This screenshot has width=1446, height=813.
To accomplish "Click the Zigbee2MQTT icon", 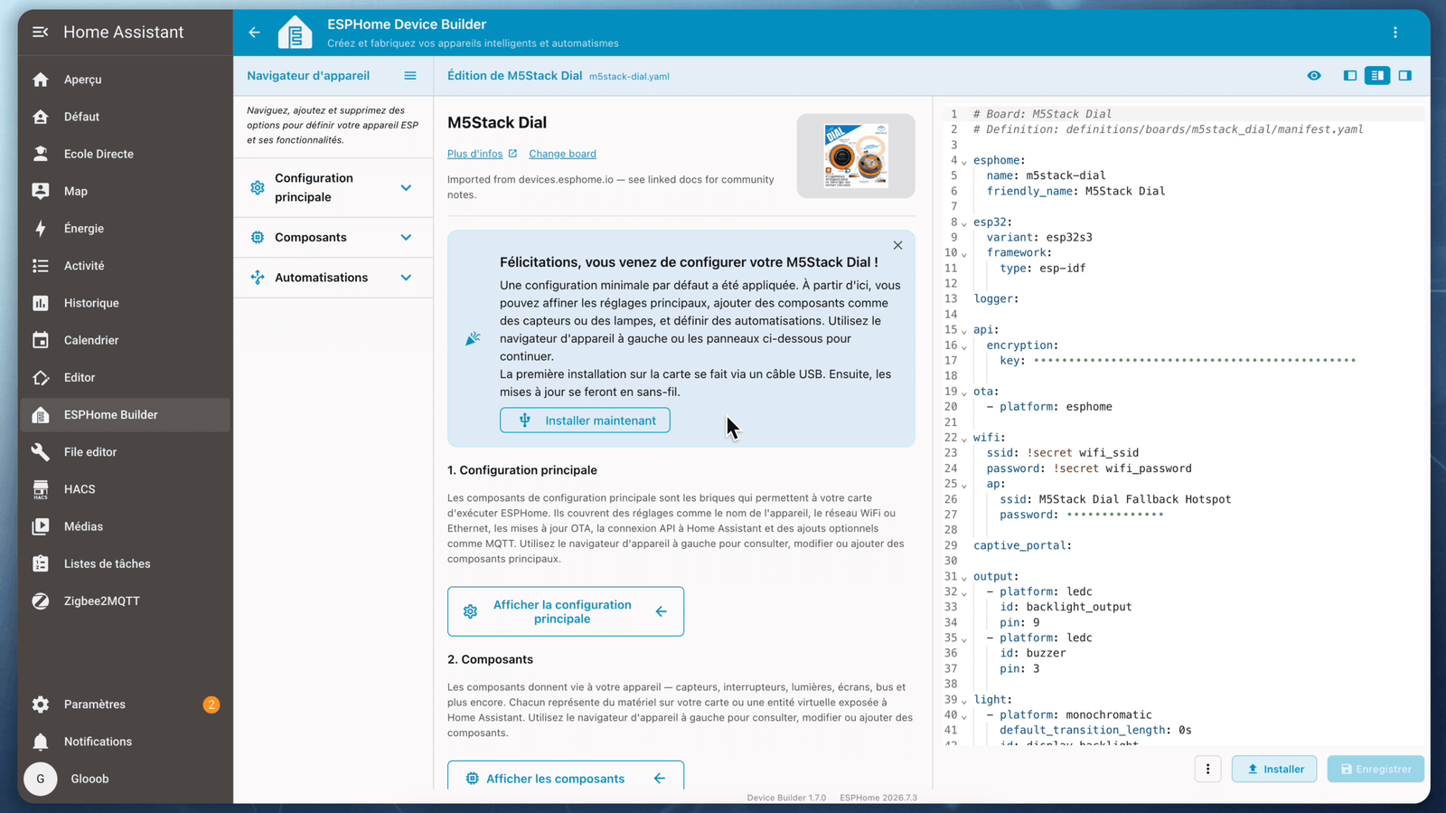I will [41, 600].
